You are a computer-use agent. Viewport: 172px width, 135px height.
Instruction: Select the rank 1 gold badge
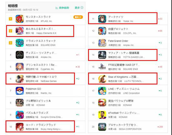pos(11,19)
